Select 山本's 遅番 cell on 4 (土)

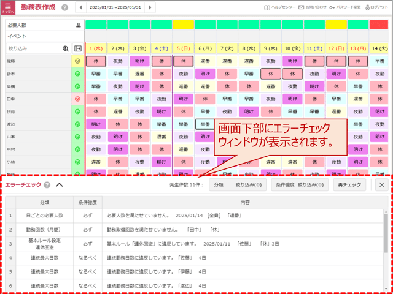pyautogui.click(x=161, y=137)
